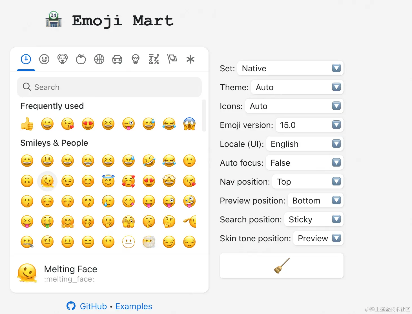
Task: Pick the money-mouth face emoji
Action: click(47, 222)
